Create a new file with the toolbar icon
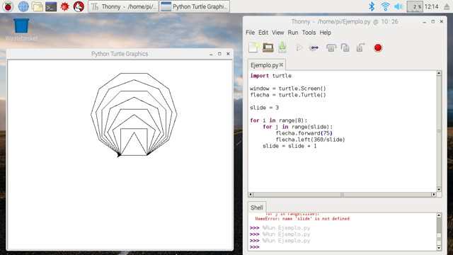 pyautogui.click(x=253, y=47)
